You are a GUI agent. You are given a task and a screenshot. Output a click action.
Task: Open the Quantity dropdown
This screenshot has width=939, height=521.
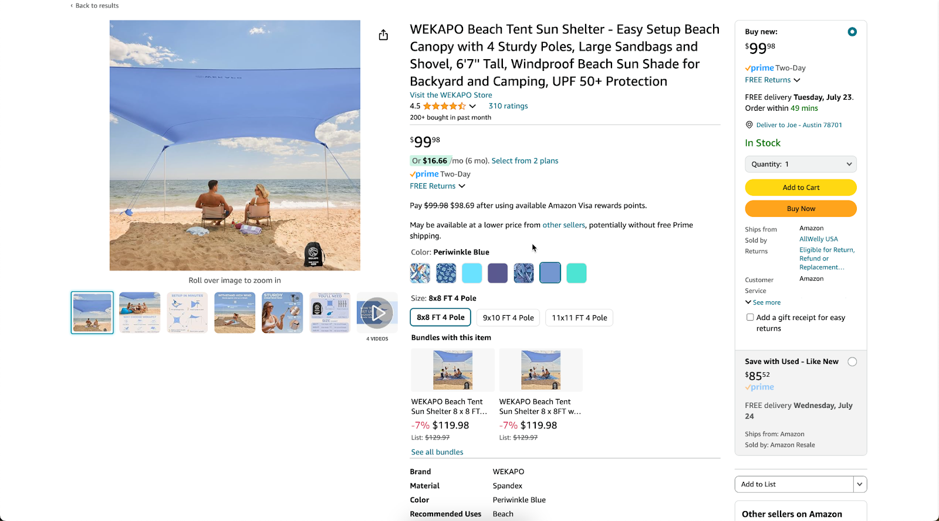click(800, 164)
